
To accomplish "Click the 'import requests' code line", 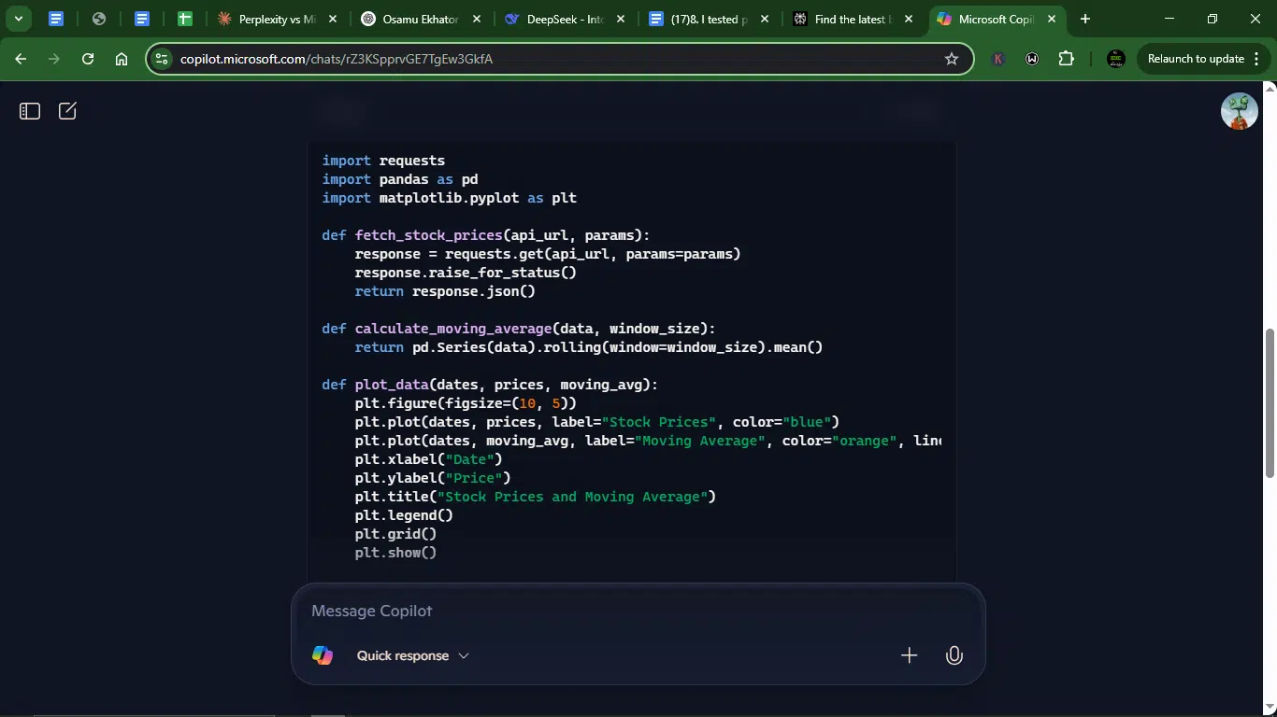I will pyautogui.click(x=383, y=161).
